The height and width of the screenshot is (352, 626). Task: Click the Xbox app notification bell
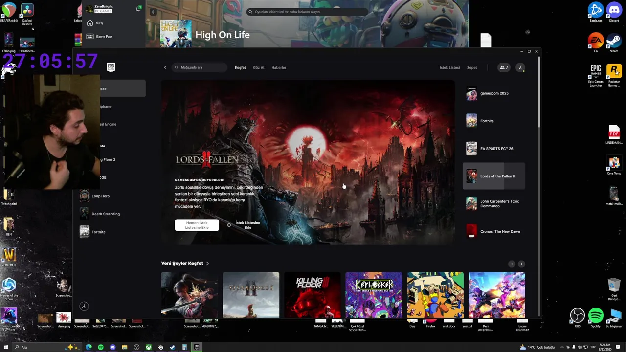139,8
